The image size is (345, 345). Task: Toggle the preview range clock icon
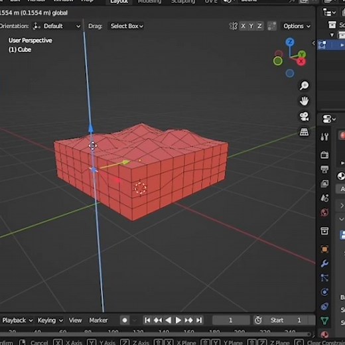click(258, 320)
